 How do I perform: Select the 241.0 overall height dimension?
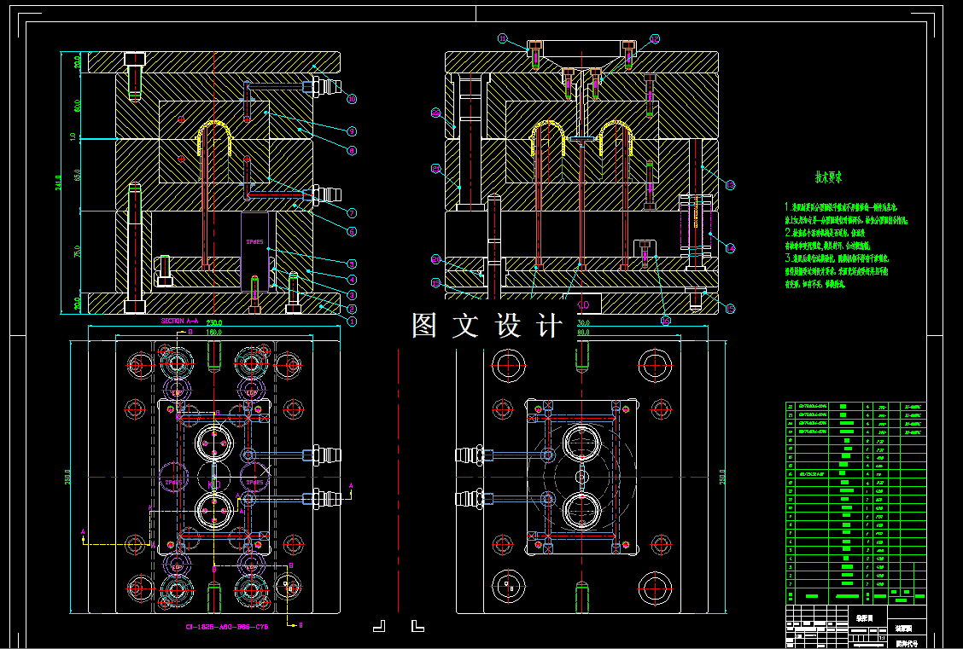(58, 183)
